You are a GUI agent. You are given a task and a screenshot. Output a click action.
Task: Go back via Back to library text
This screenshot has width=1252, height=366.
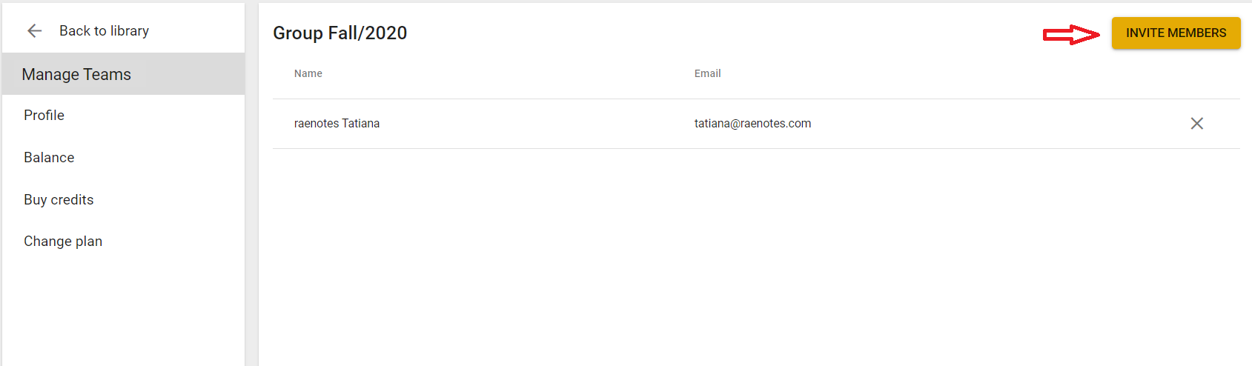104,30
